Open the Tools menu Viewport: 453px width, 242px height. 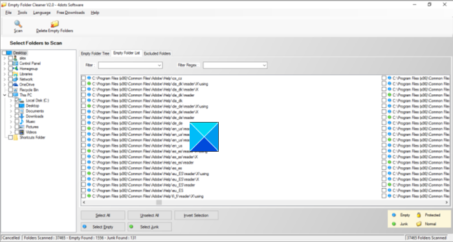[22, 13]
